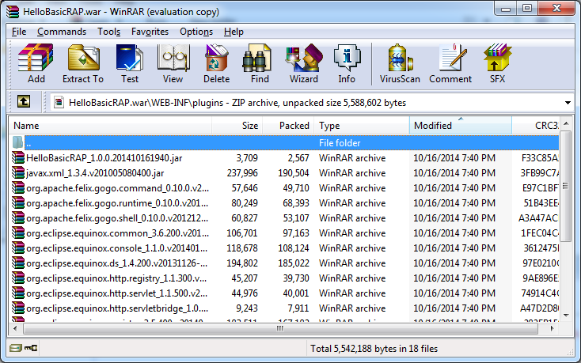Click size value 194,802
The image size is (581, 363).
(242, 263)
